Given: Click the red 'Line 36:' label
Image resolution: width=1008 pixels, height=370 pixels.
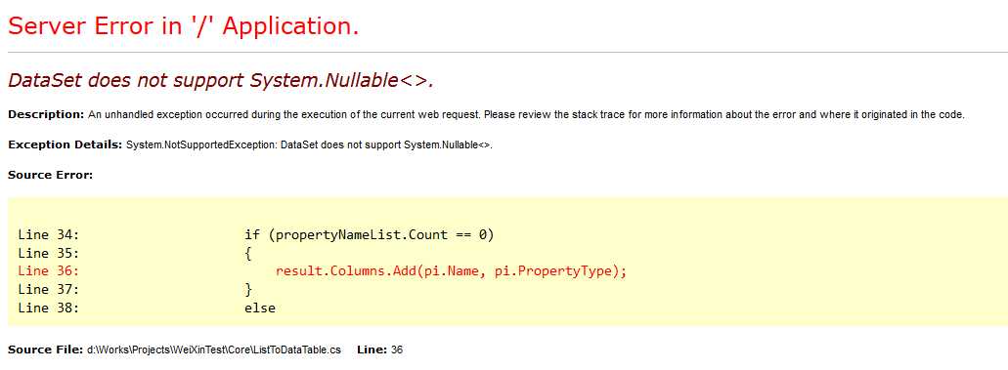Looking at the screenshot, I should [x=48, y=271].
